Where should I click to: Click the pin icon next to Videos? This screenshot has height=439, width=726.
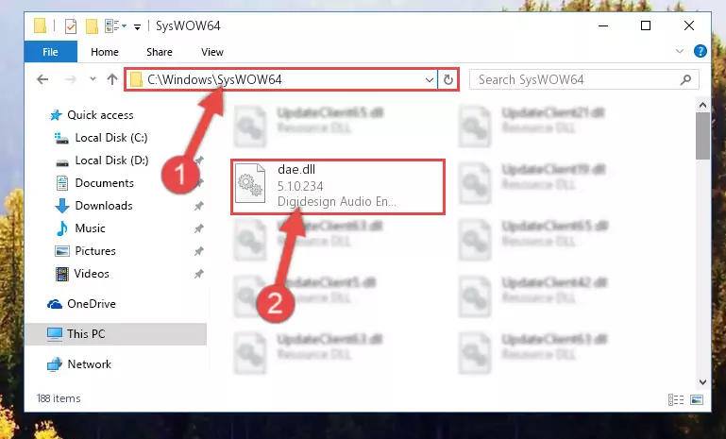pyautogui.click(x=198, y=274)
